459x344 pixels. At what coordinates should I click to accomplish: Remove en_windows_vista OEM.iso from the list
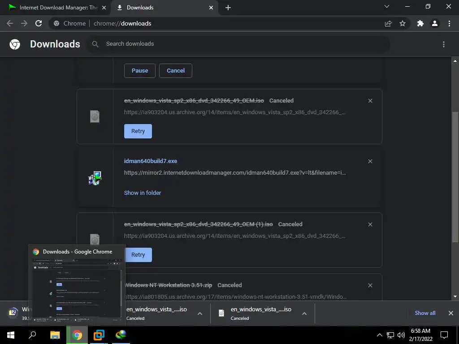[x=370, y=101]
